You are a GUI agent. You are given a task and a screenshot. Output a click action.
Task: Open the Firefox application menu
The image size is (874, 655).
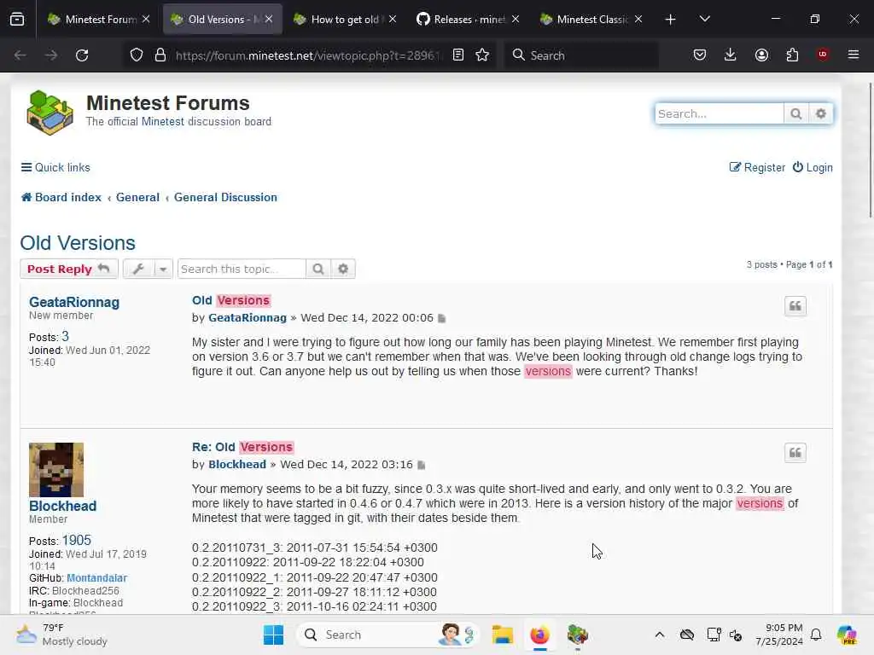pyautogui.click(x=854, y=55)
